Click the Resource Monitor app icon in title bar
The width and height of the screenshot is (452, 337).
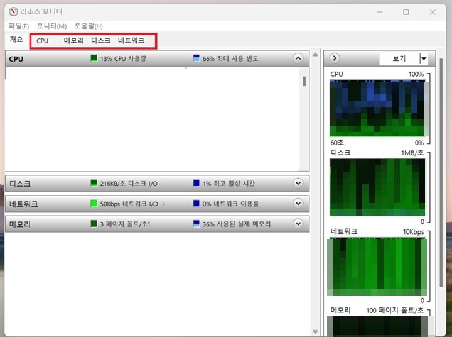13,11
